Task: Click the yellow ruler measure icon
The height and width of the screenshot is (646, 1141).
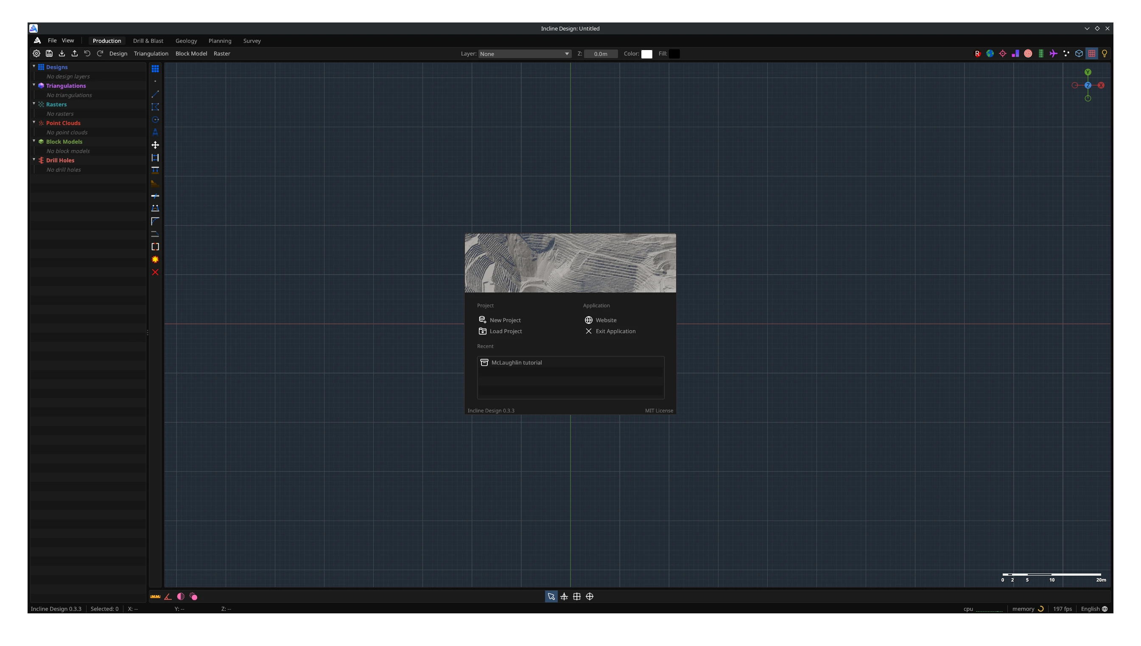Action: (155, 597)
